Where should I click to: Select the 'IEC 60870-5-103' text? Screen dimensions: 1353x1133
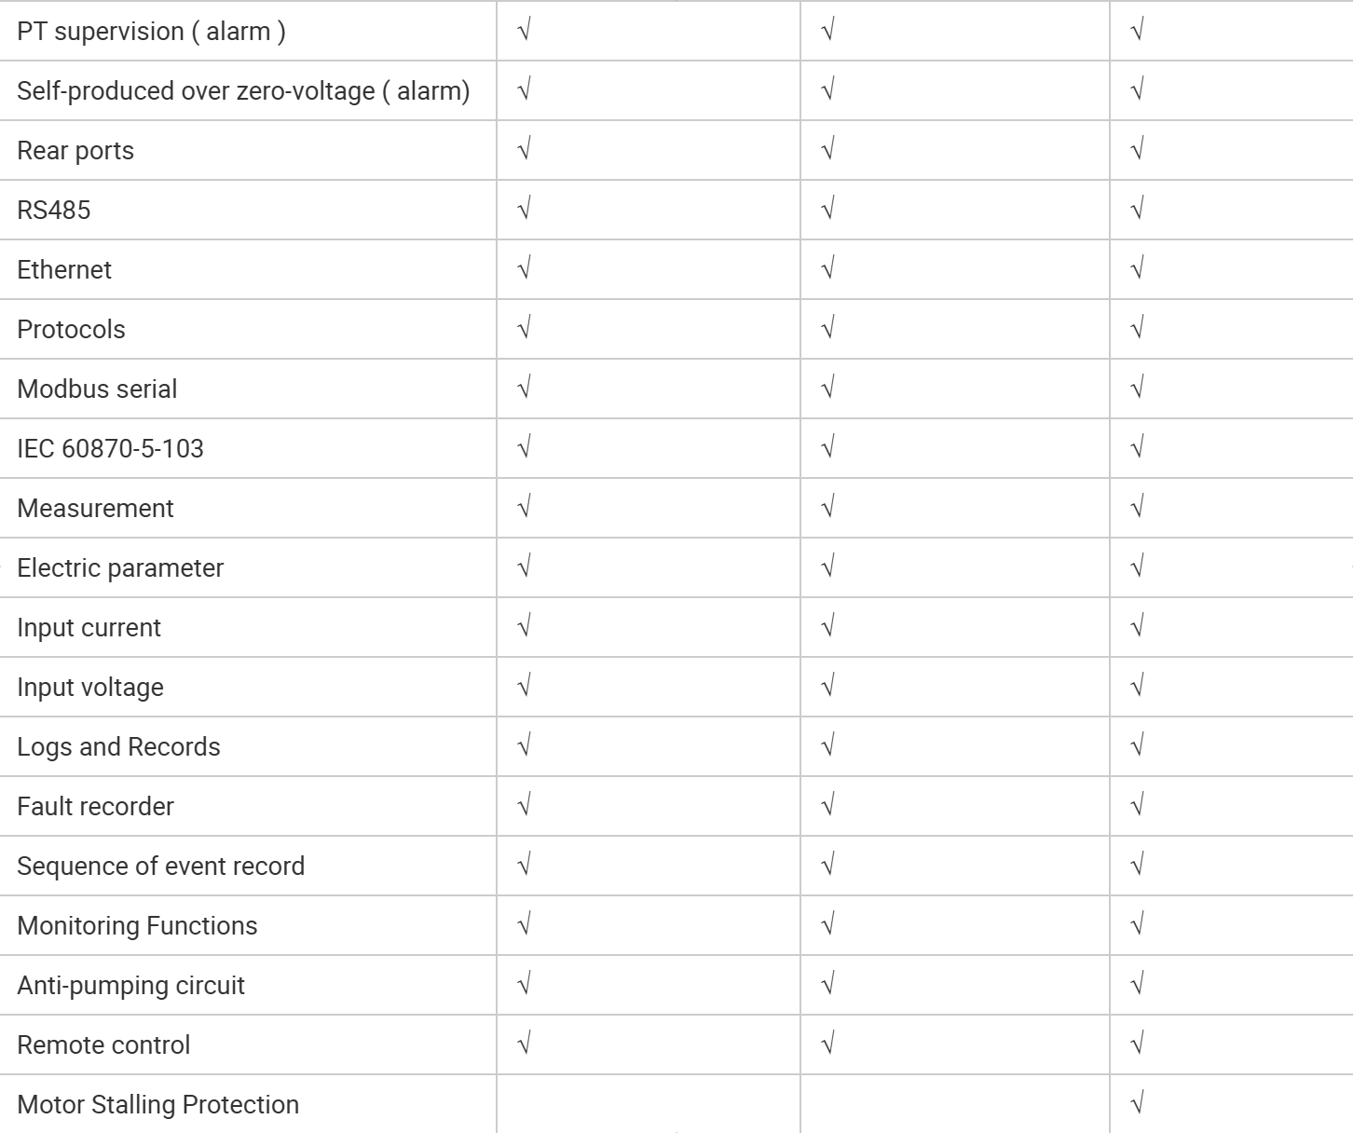coord(110,449)
